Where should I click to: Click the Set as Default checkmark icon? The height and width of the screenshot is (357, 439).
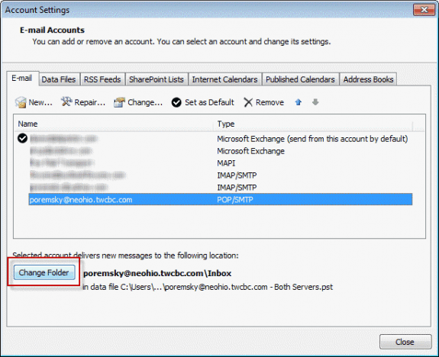tap(176, 102)
